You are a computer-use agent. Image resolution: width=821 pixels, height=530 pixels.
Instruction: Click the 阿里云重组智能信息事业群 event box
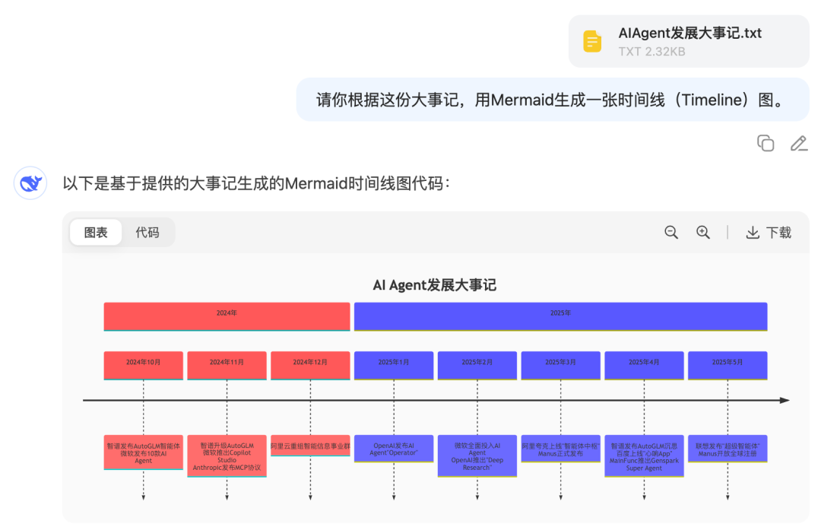click(310, 446)
